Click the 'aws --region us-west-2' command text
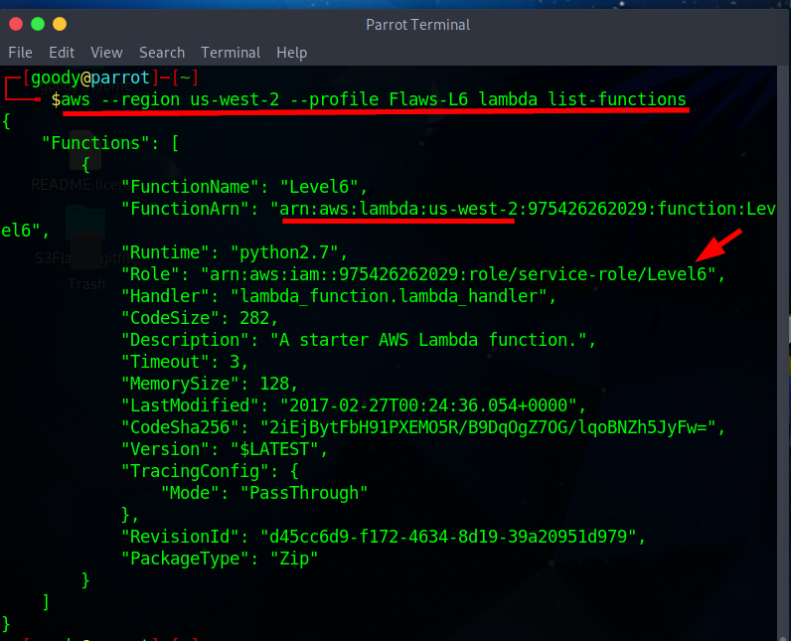791x641 pixels. (170, 99)
